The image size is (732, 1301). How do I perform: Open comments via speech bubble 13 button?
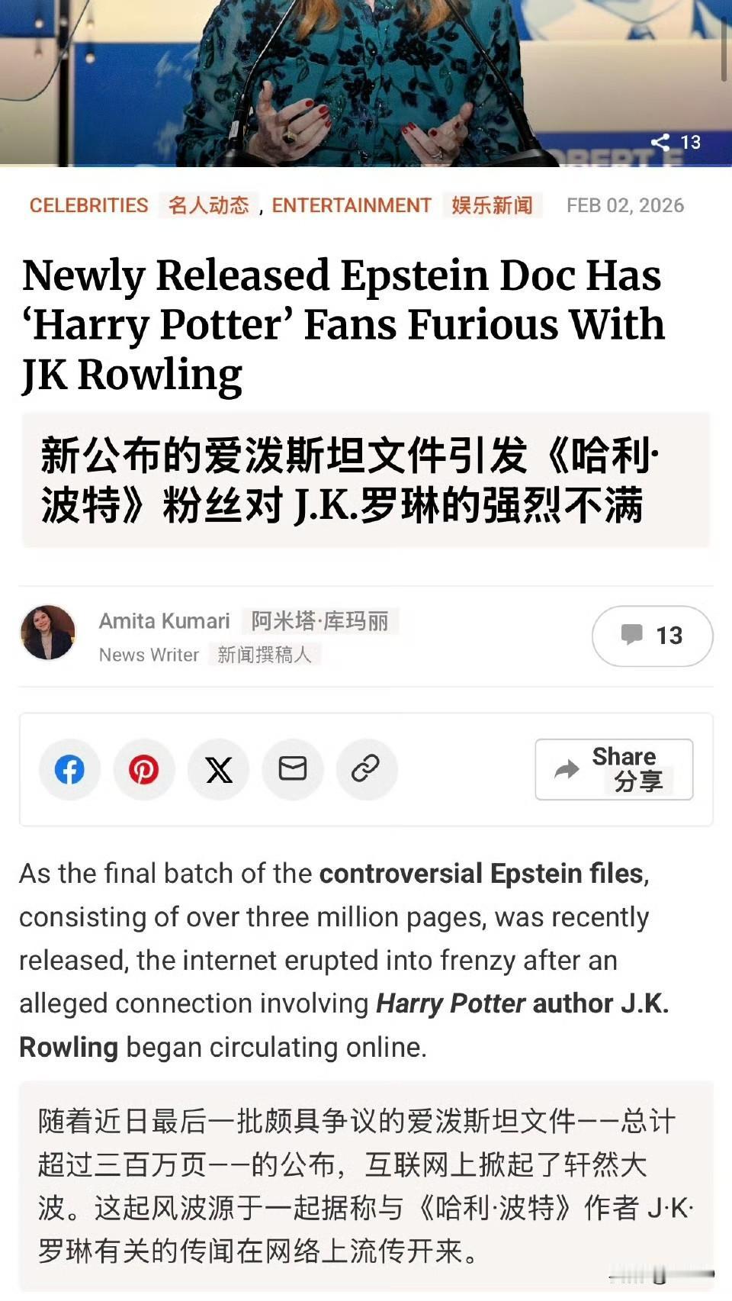tap(653, 636)
